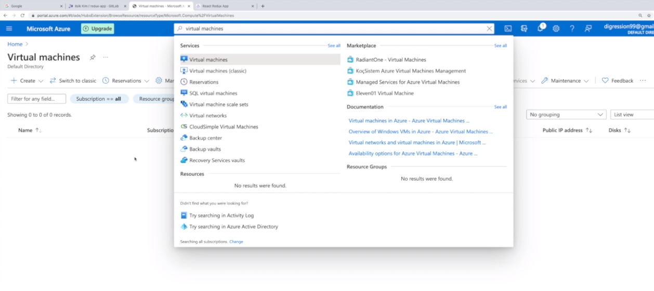Click See all for Documentation
The image size is (654, 291).
500,107
